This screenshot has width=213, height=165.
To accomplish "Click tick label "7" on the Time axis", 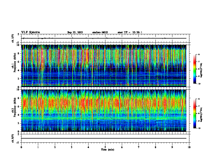I will pos(139,147).
